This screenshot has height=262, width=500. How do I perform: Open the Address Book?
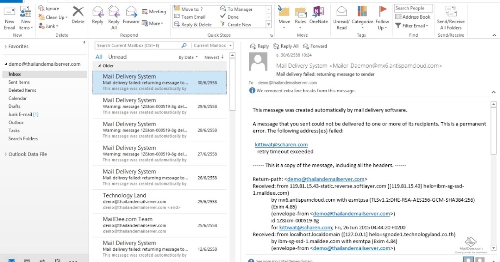click(x=412, y=17)
